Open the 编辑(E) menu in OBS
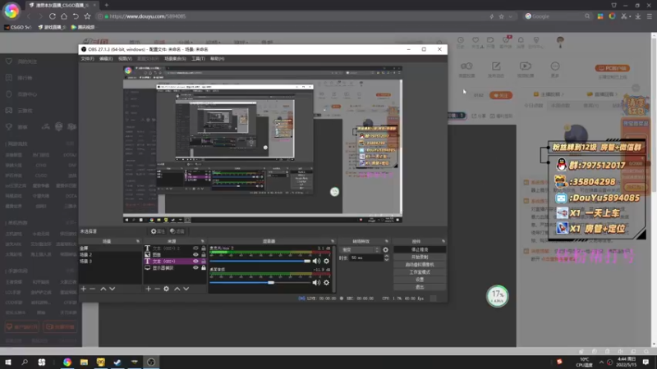This screenshot has width=657, height=369. pos(106,58)
